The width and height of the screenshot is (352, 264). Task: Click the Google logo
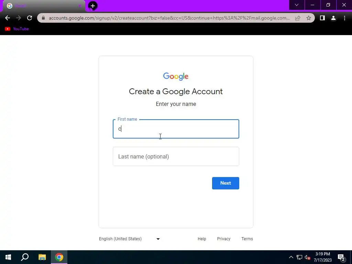click(x=176, y=77)
